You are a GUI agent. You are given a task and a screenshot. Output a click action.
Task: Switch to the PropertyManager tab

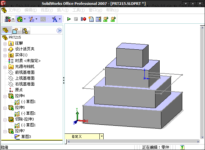coord(16,31)
